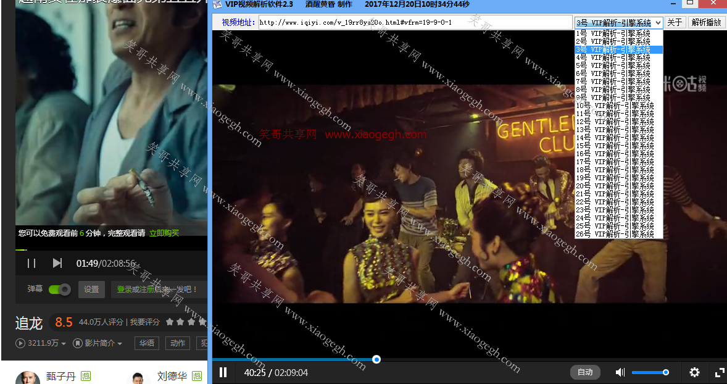Image resolution: width=727 pixels, height=384 pixels.
Task: Click 刘德华's avatar thumbnail
Action: [x=139, y=377]
